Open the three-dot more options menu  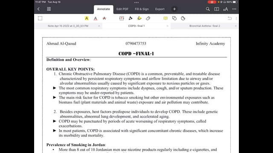click(x=234, y=9)
